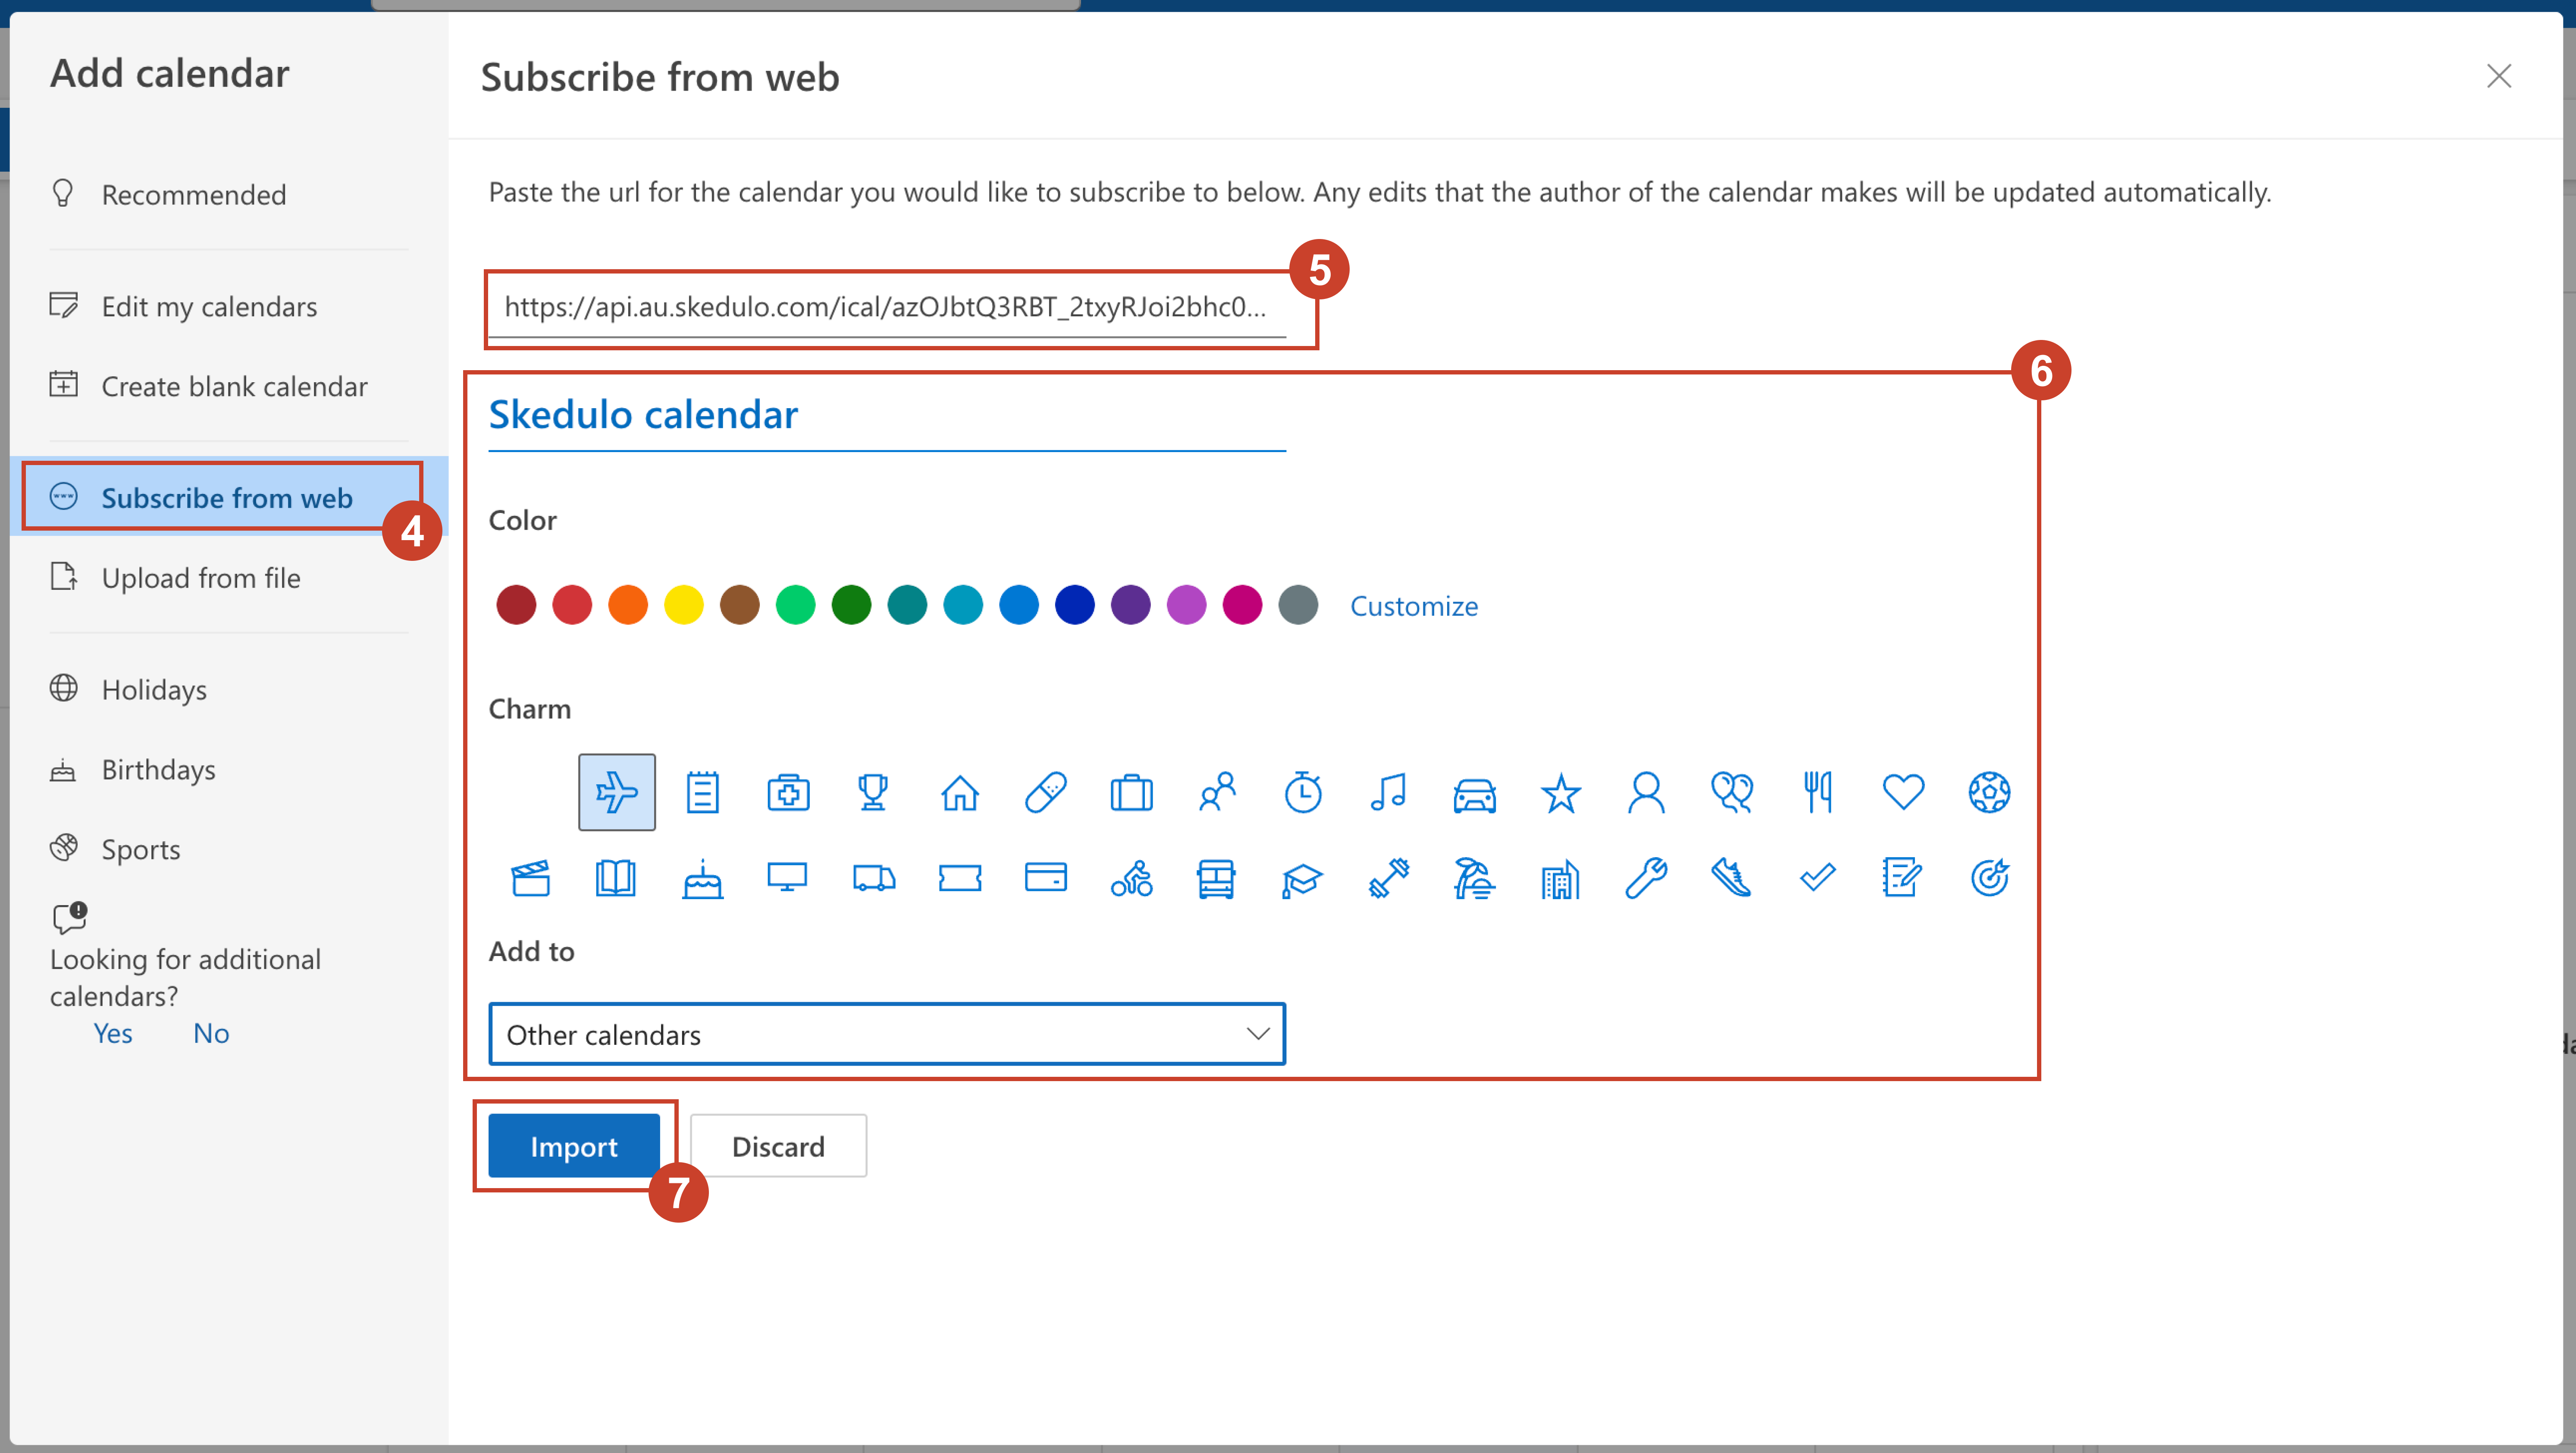Screen dimensions: 2576x1453
Task: Choose the purple color swatch
Action: [1131, 605]
